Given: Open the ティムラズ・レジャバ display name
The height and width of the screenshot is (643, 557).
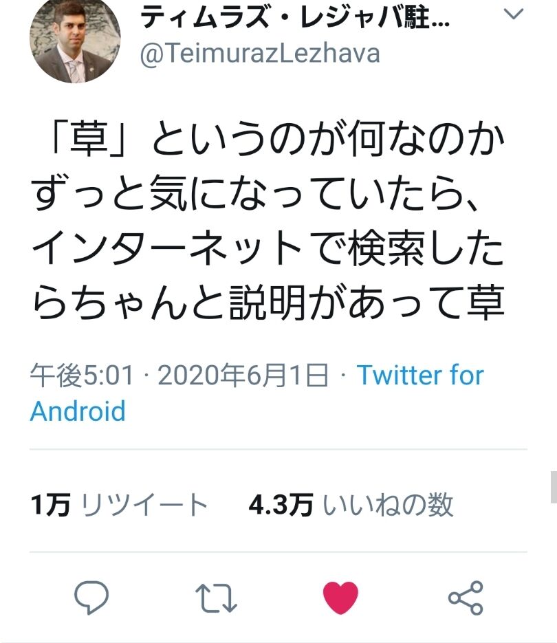Looking at the screenshot, I should 295,17.
